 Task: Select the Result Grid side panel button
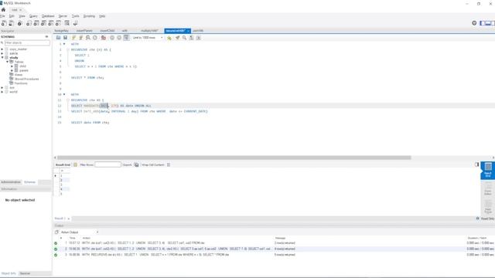click(488, 170)
